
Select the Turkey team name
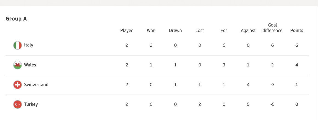[31, 104]
